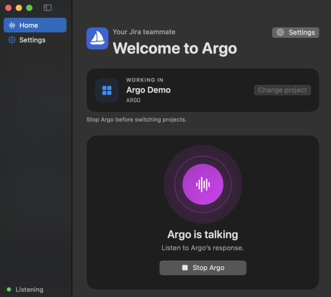The height and width of the screenshot is (297, 331).
Task: Stop Argo with the Stop Argo button
Action: tap(203, 267)
